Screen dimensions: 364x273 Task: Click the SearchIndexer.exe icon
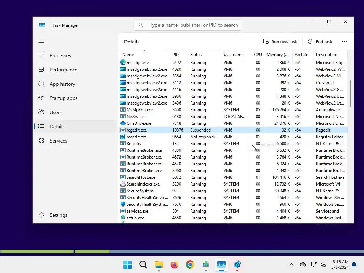click(x=123, y=184)
